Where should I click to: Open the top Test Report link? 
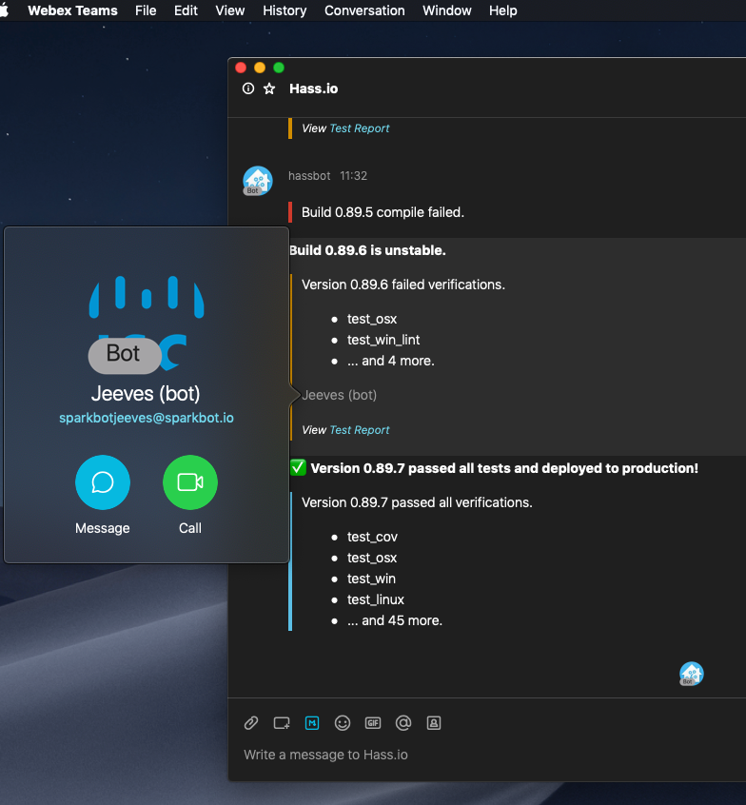point(359,128)
